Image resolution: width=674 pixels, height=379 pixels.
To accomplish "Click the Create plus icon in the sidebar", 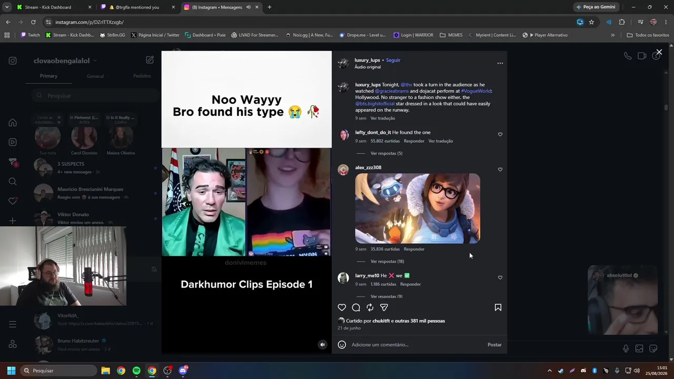I will 13,221.
